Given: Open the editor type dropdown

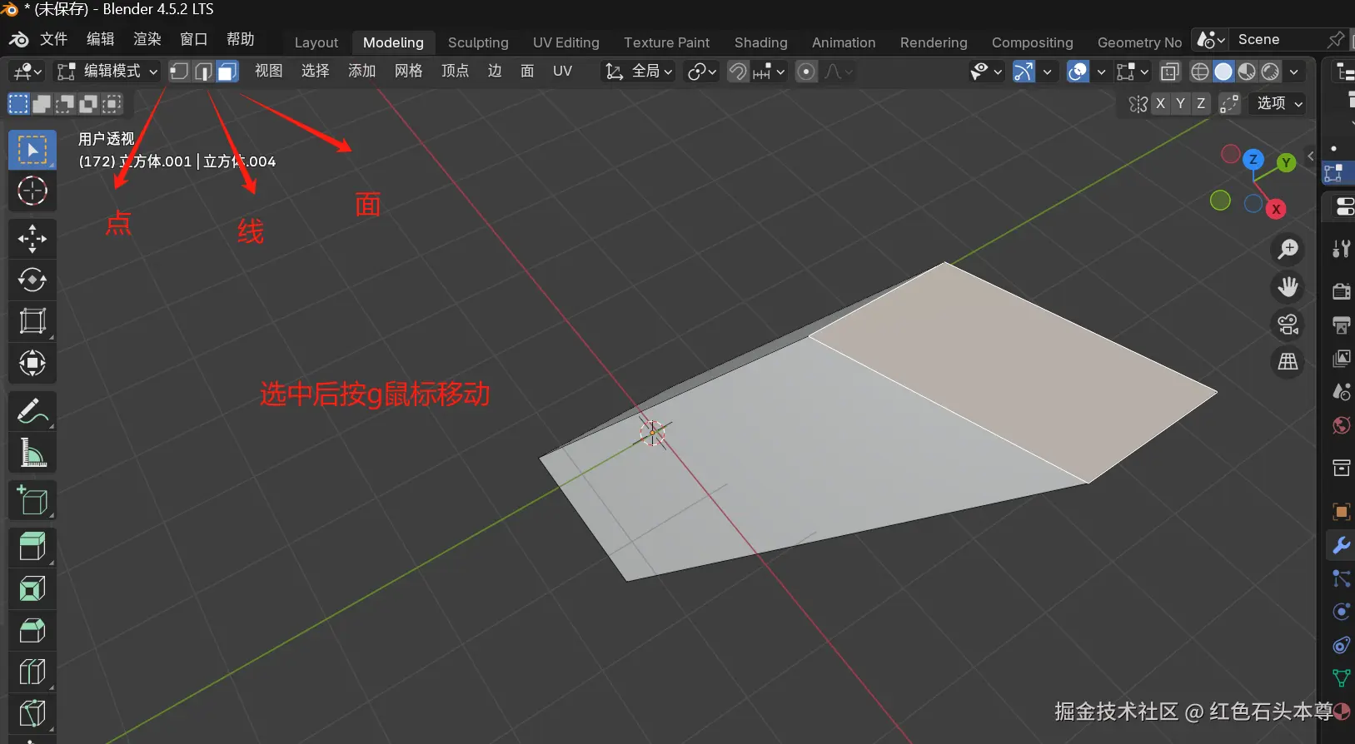Looking at the screenshot, I should coord(27,72).
